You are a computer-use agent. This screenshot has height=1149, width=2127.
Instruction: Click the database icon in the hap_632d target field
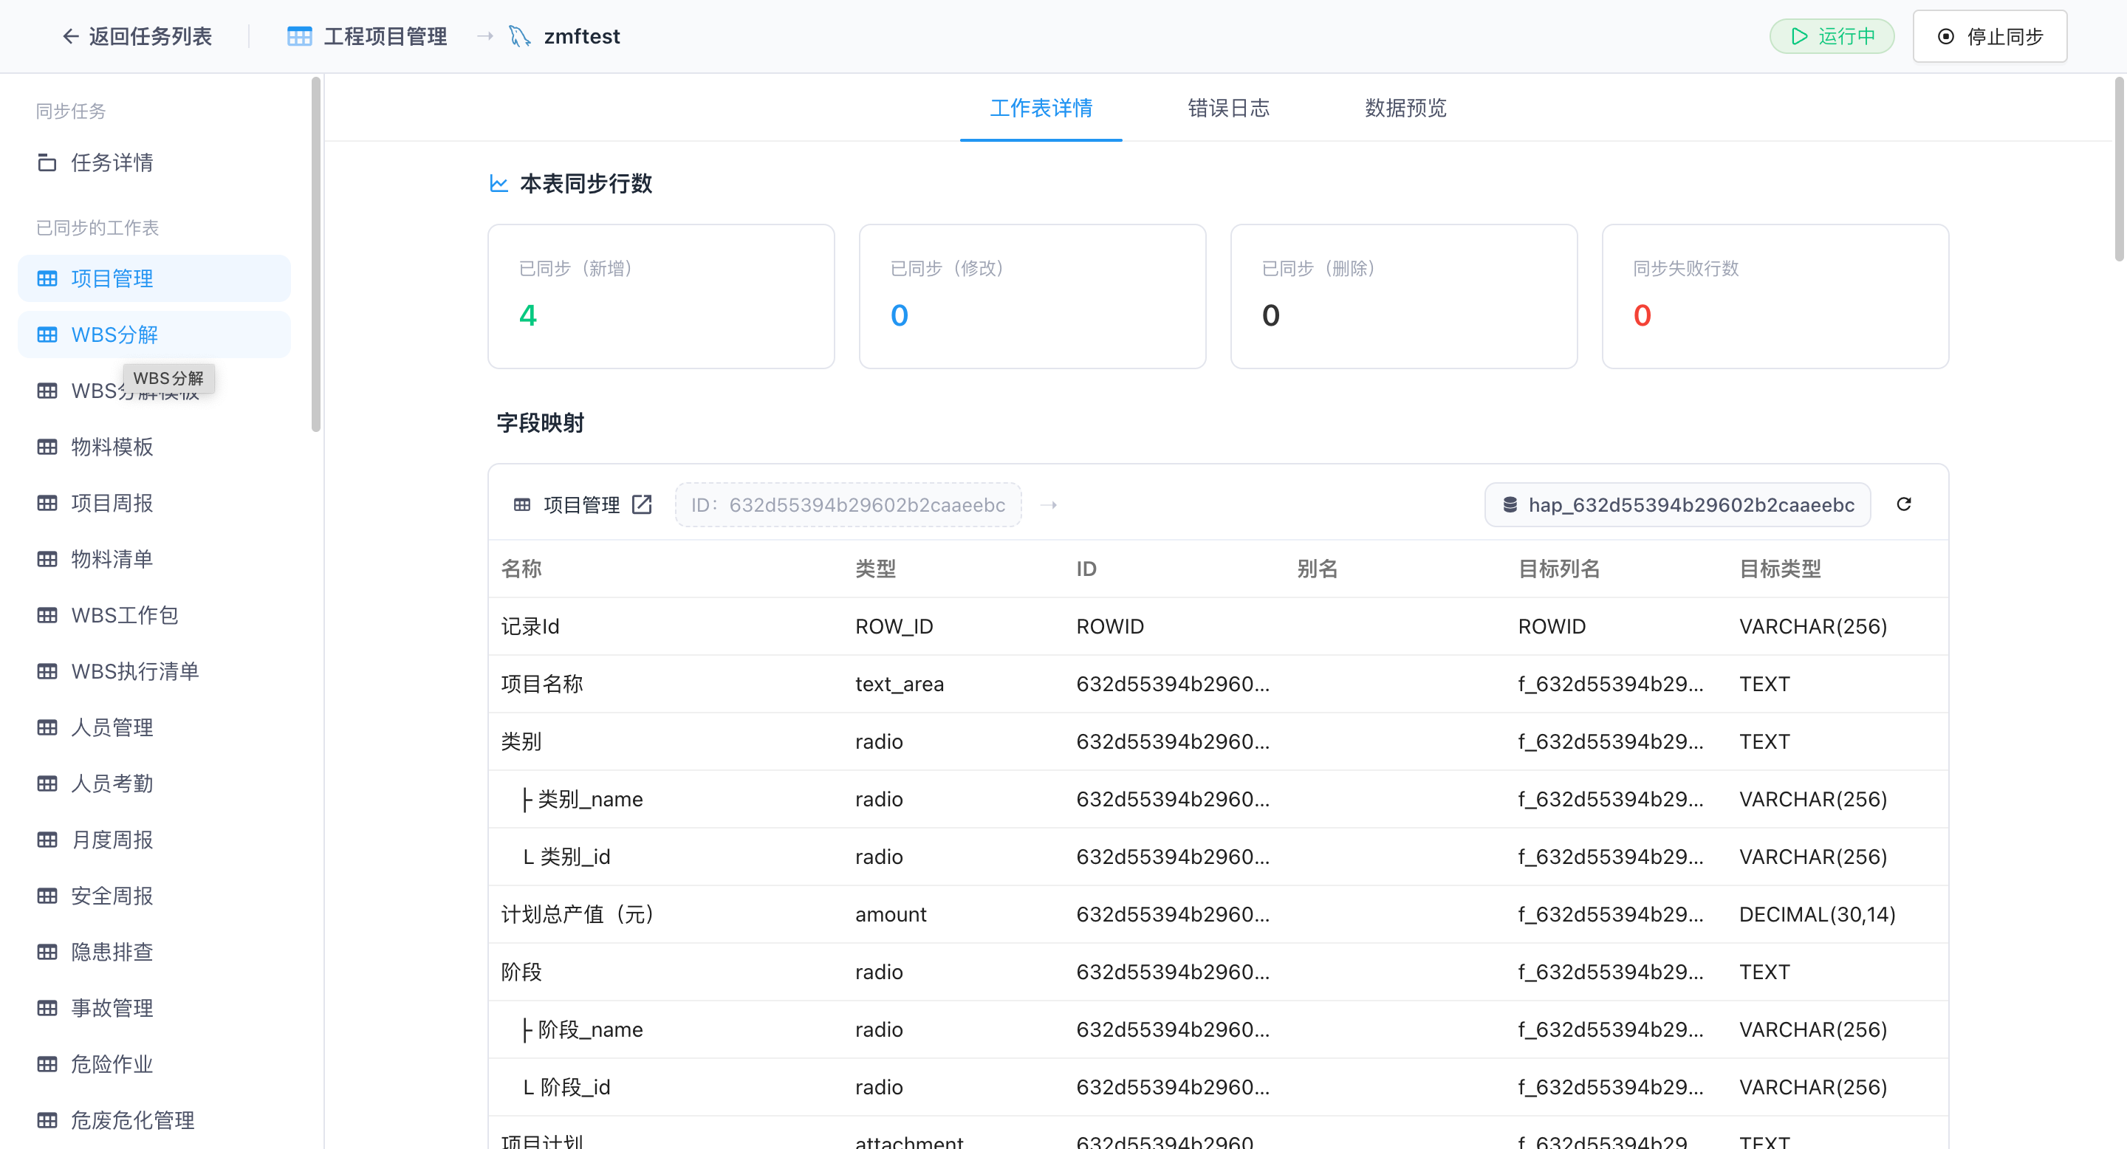point(1510,504)
